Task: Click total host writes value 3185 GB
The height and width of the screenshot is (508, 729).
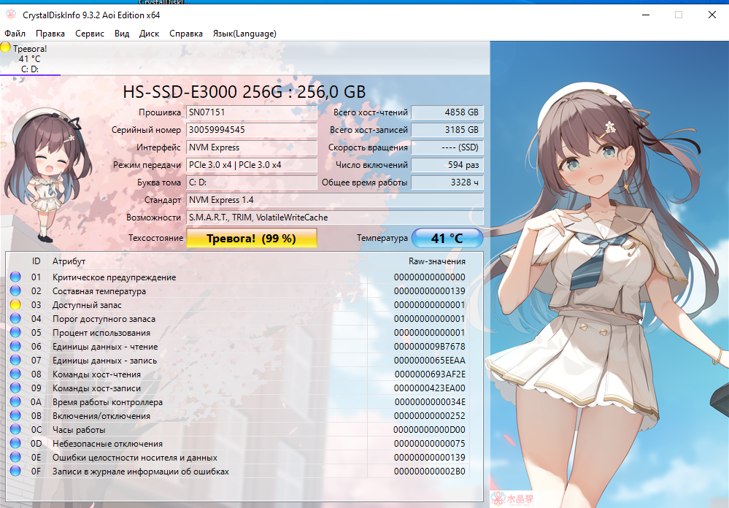Action: click(447, 130)
